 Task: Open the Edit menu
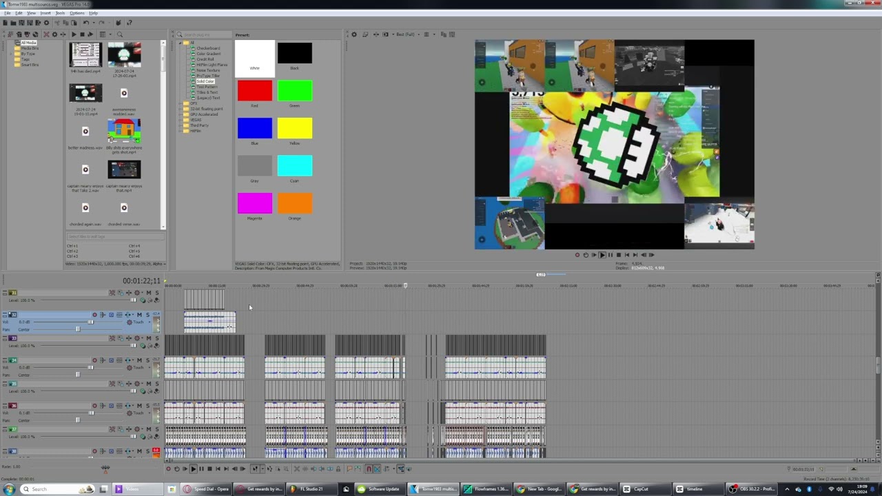coord(19,13)
